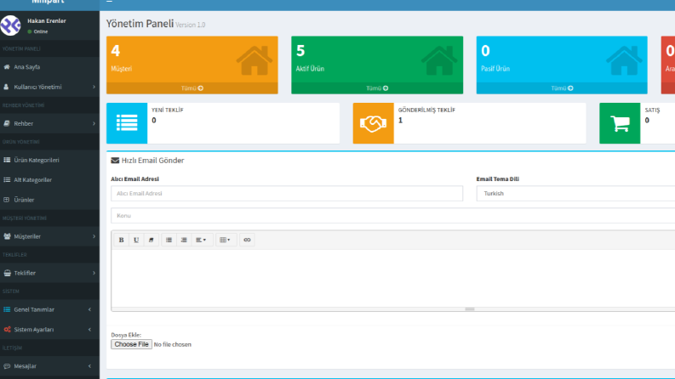Open the Email Tema Dili dropdown
The image size is (675, 379).
[x=575, y=194]
